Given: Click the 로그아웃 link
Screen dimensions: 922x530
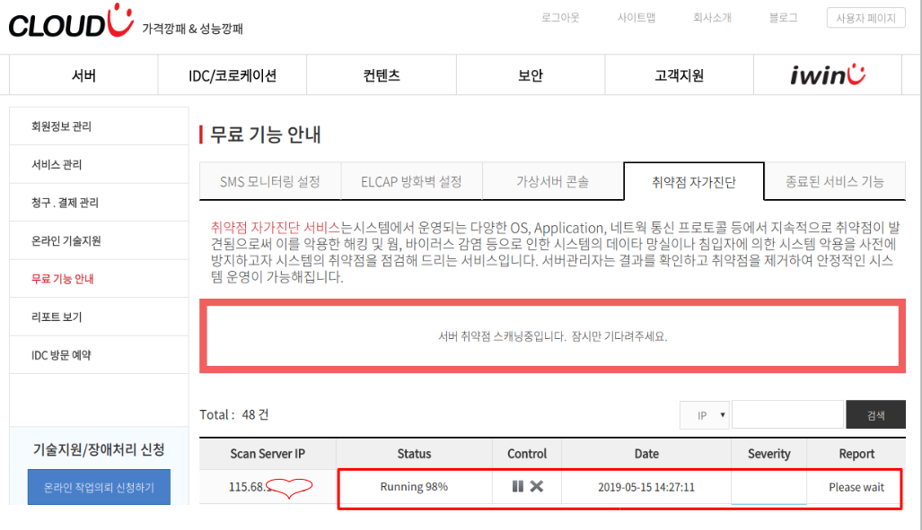Looking at the screenshot, I should coord(560,18).
